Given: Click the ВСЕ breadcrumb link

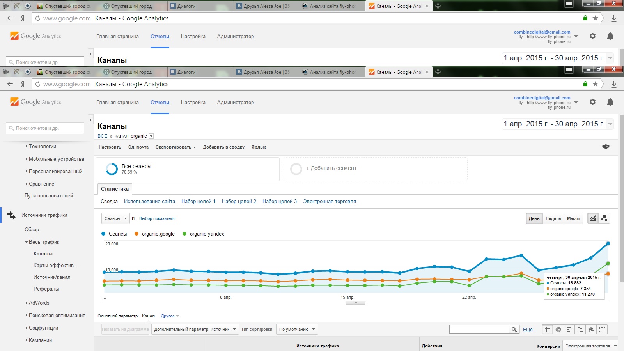Looking at the screenshot, I should coord(102,136).
